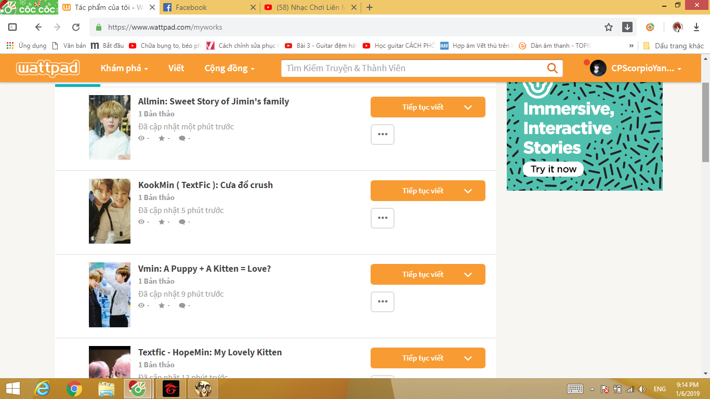Click the KookMin story cover thumbnail

tap(110, 211)
